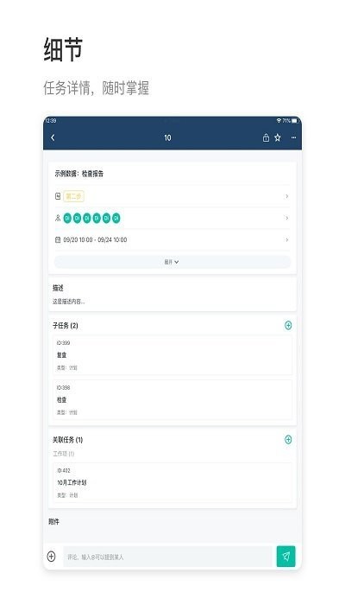Tap the lock icon in header
345x605 pixels.
[266, 137]
